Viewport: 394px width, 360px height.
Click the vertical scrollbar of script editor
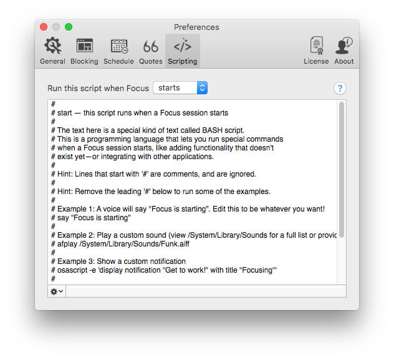(x=341, y=170)
